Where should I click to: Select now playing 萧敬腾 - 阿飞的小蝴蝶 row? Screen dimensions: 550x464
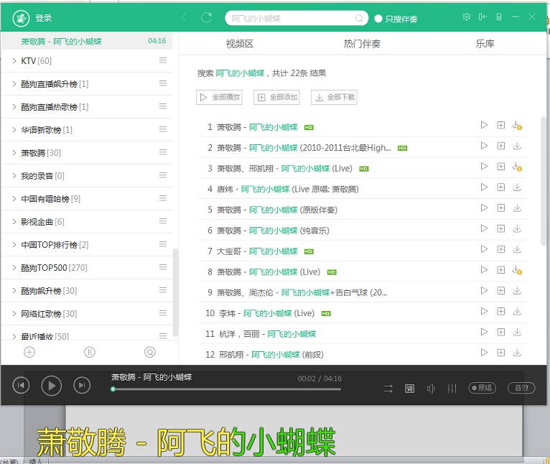(88, 42)
